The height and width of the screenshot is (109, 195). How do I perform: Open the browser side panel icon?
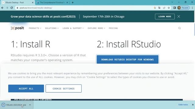click(174, 8)
